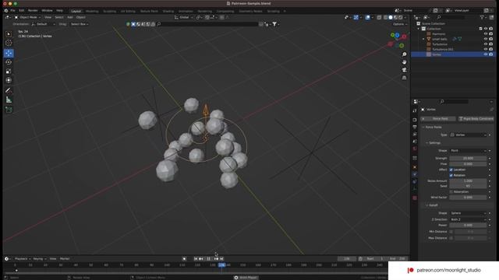Collapse the Collection tree in outliner
The height and width of the screenshot is (280, 499).
419,29
